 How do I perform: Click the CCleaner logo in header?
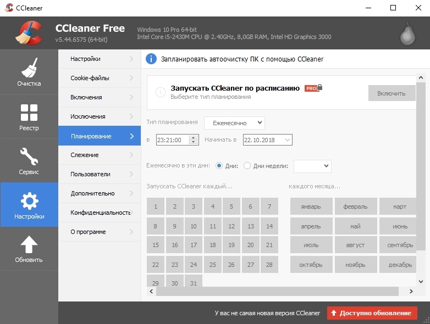(29, 33)
